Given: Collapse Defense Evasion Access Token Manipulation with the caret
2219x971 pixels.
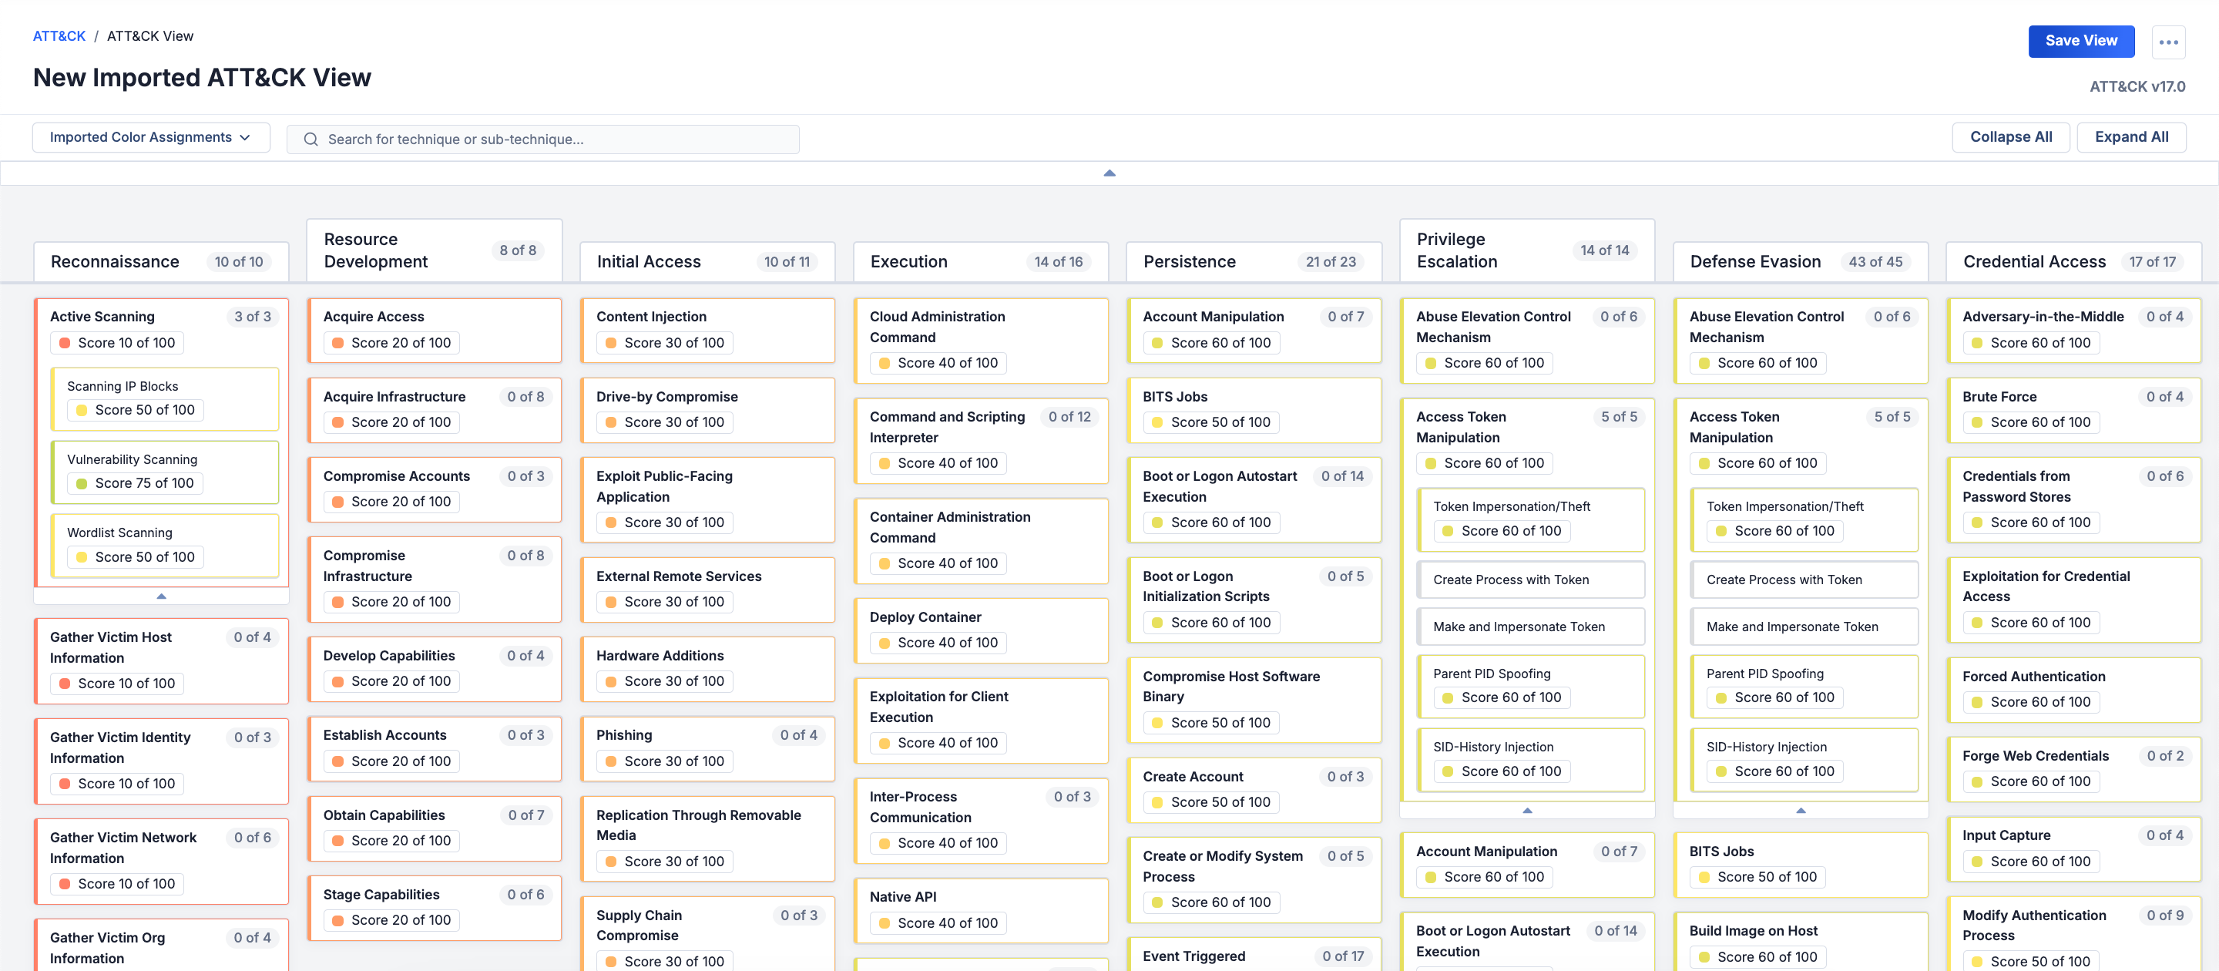Looking at the screenshot, I should point(1800,811).
